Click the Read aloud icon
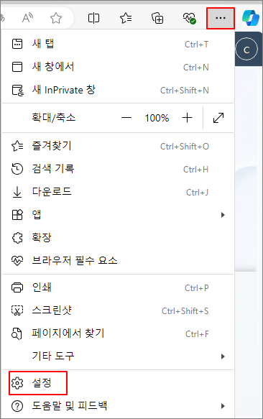Screen dimensions: 263x419 [27, 18]
